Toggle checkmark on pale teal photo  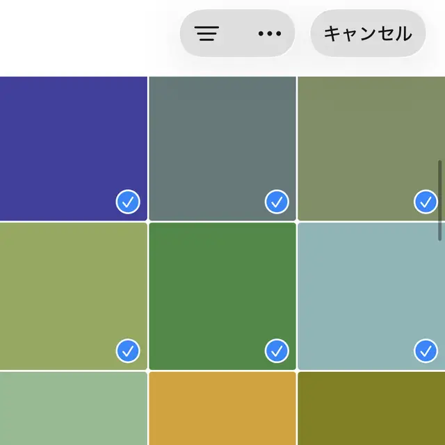tap(426, 351)
